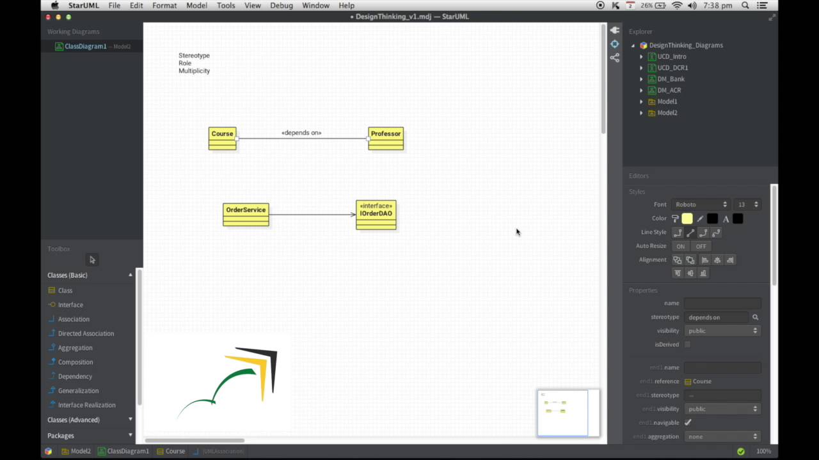Align selected elements center horizontally
The height and width of the screenshot is (460, 819).
717,260
